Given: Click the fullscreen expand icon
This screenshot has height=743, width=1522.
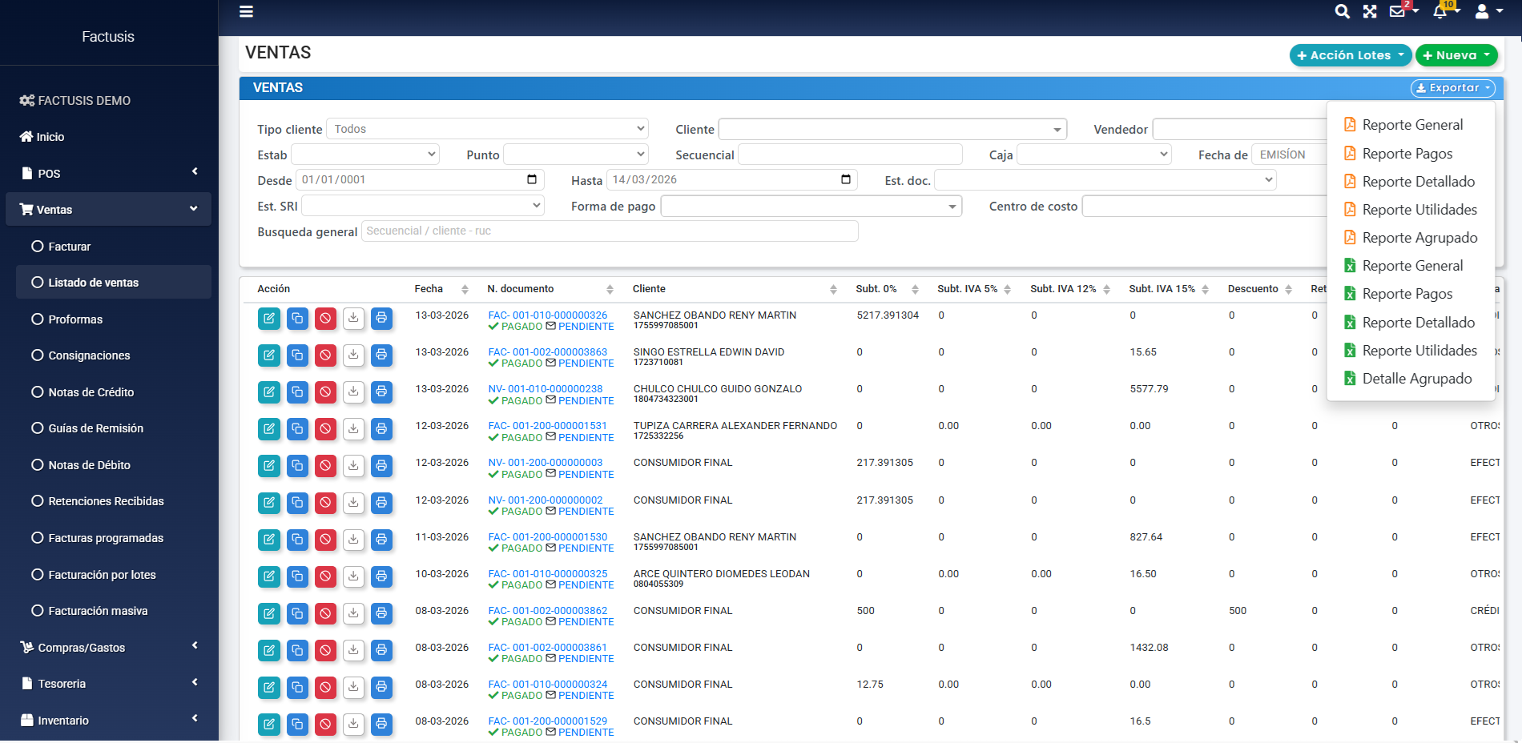Looking at the screenshot, I should click(1370, 11).
